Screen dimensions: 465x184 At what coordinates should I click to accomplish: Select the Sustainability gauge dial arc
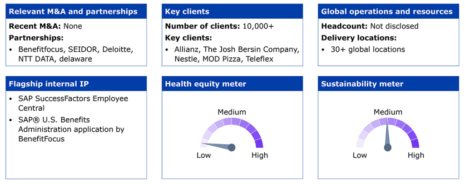click(388, 132)
